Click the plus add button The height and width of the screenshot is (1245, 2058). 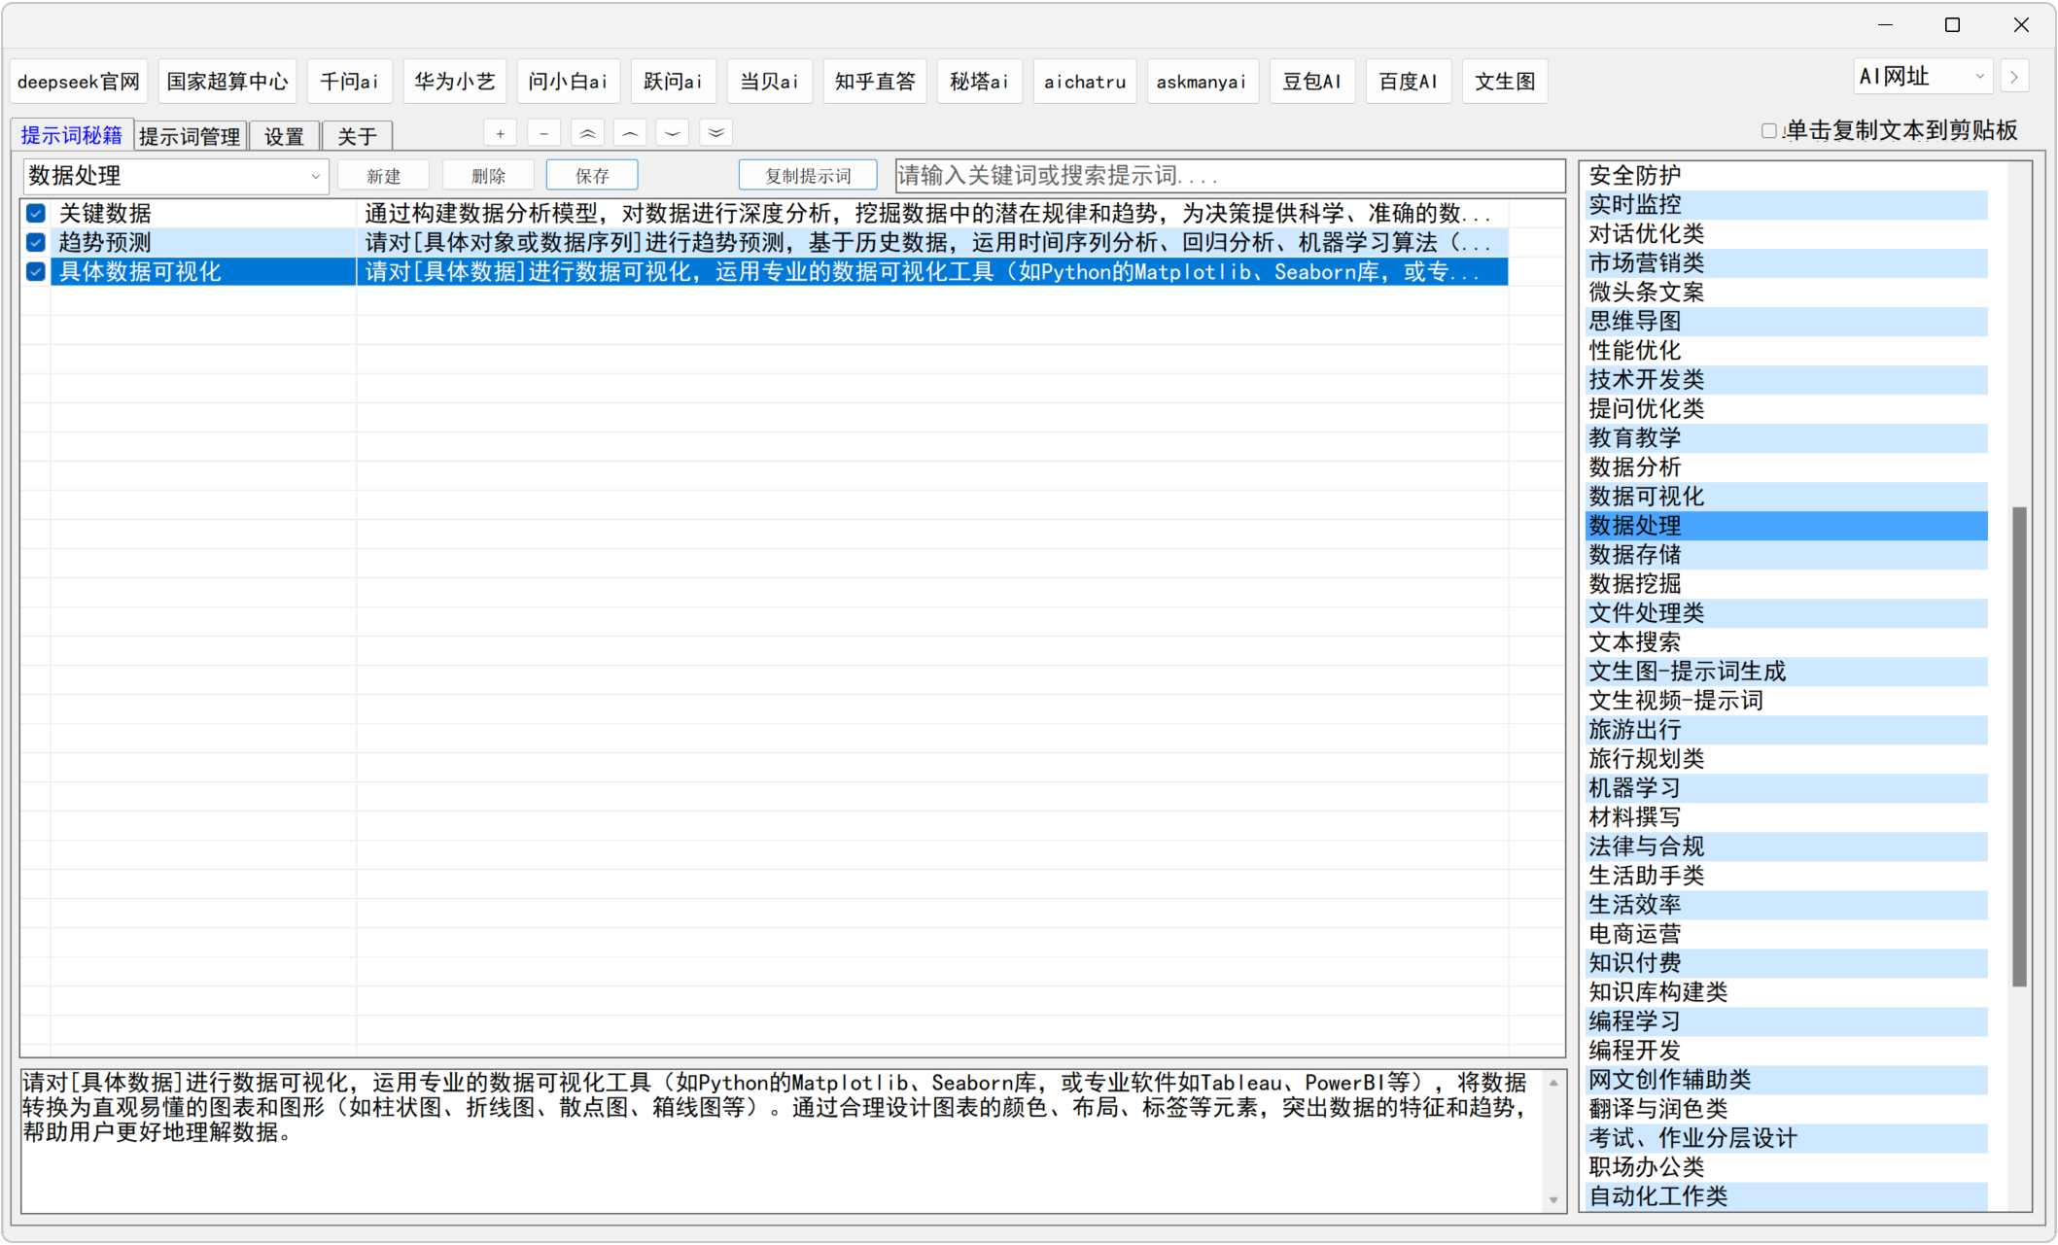click(500, 133)
